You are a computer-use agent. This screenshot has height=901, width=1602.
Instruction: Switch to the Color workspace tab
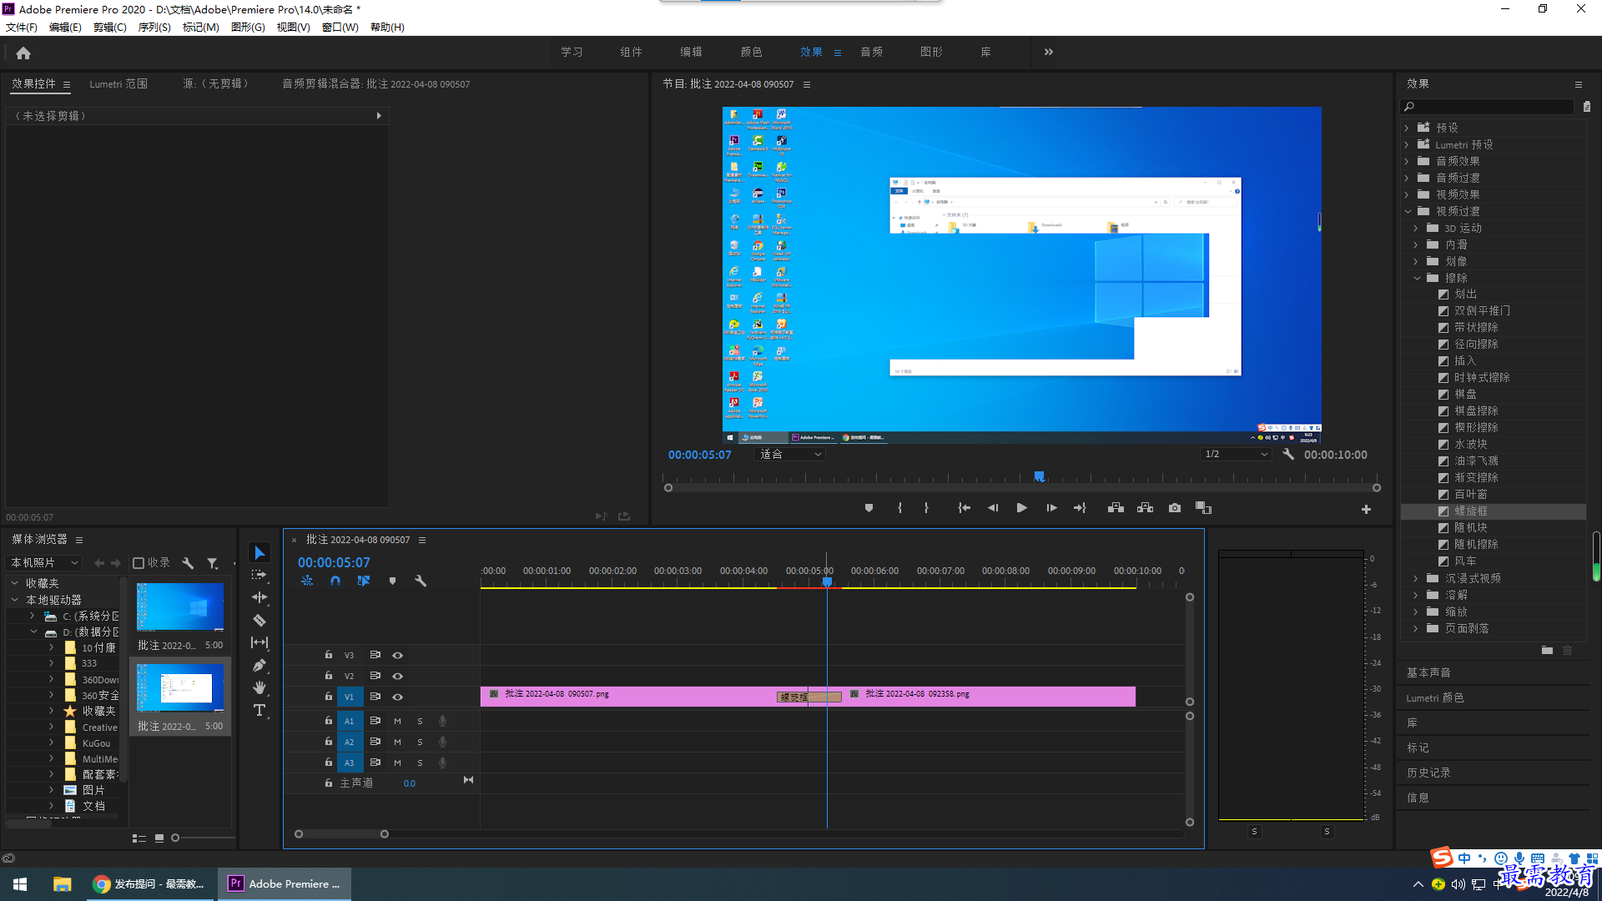(x=751, y=52)
